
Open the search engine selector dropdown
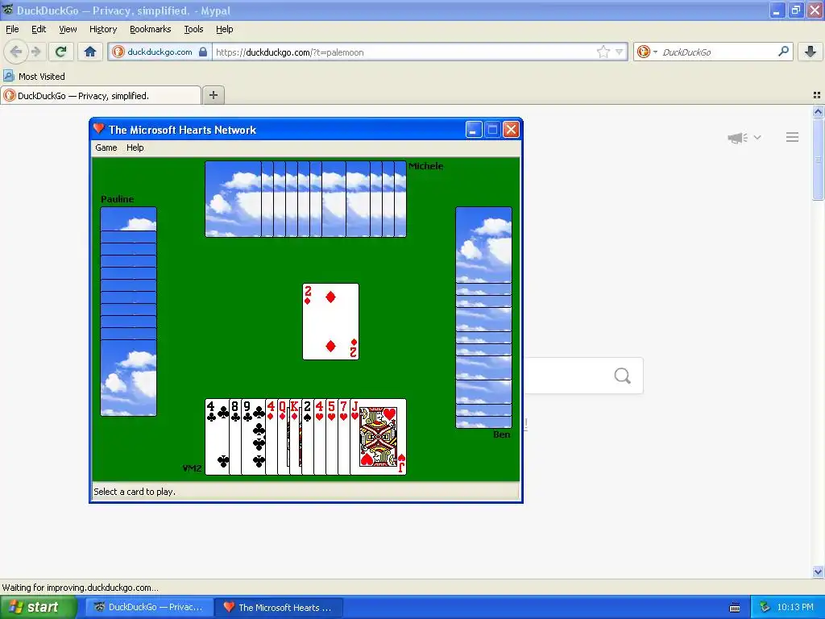pyautogui.click(x=647, y=52)
